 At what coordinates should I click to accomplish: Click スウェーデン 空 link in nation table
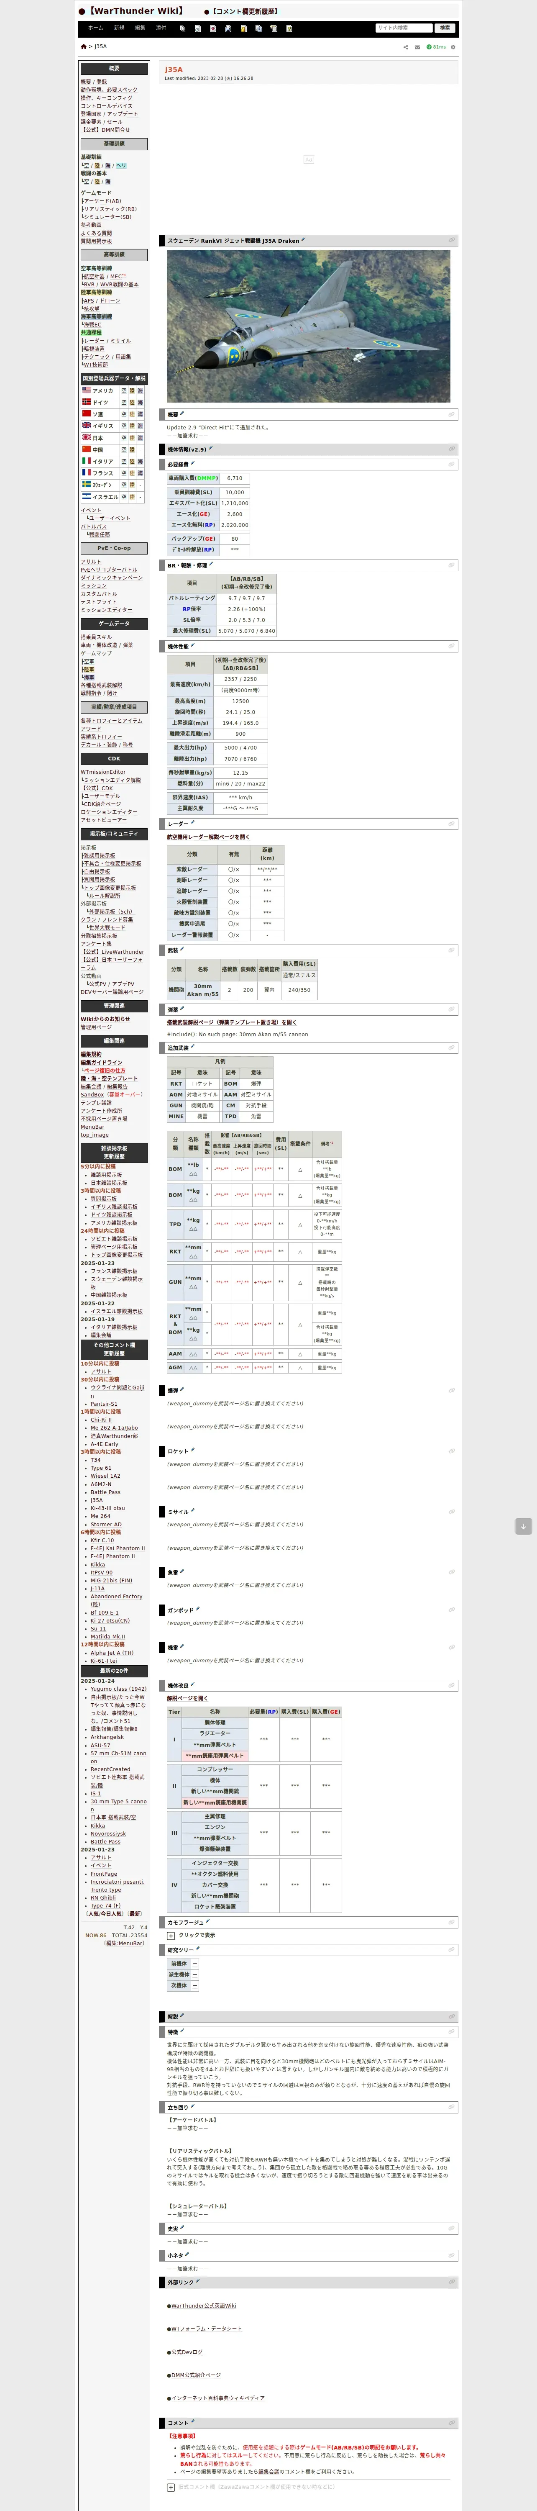click(124, 485)
